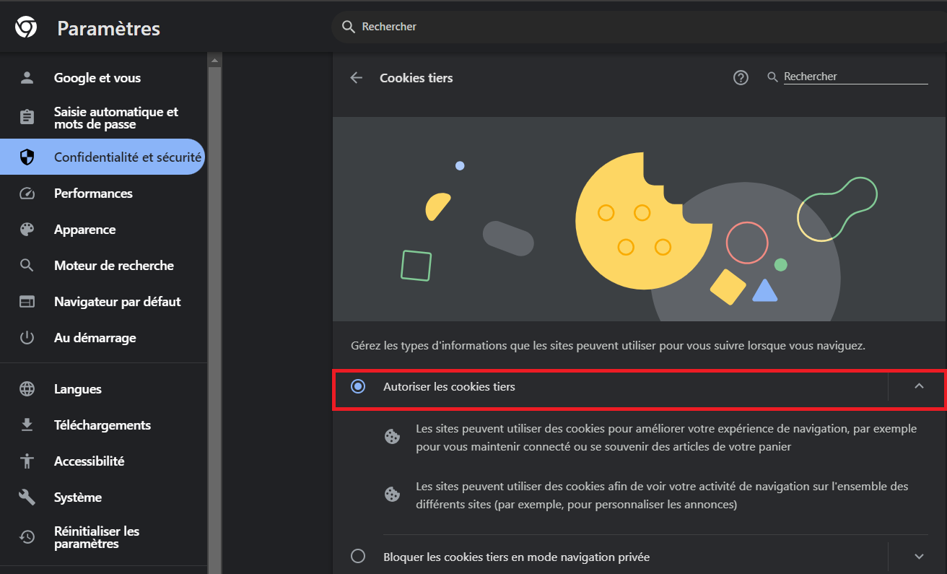Click the Cookies tiers page heading
The image size is (947, 574).
416,78
